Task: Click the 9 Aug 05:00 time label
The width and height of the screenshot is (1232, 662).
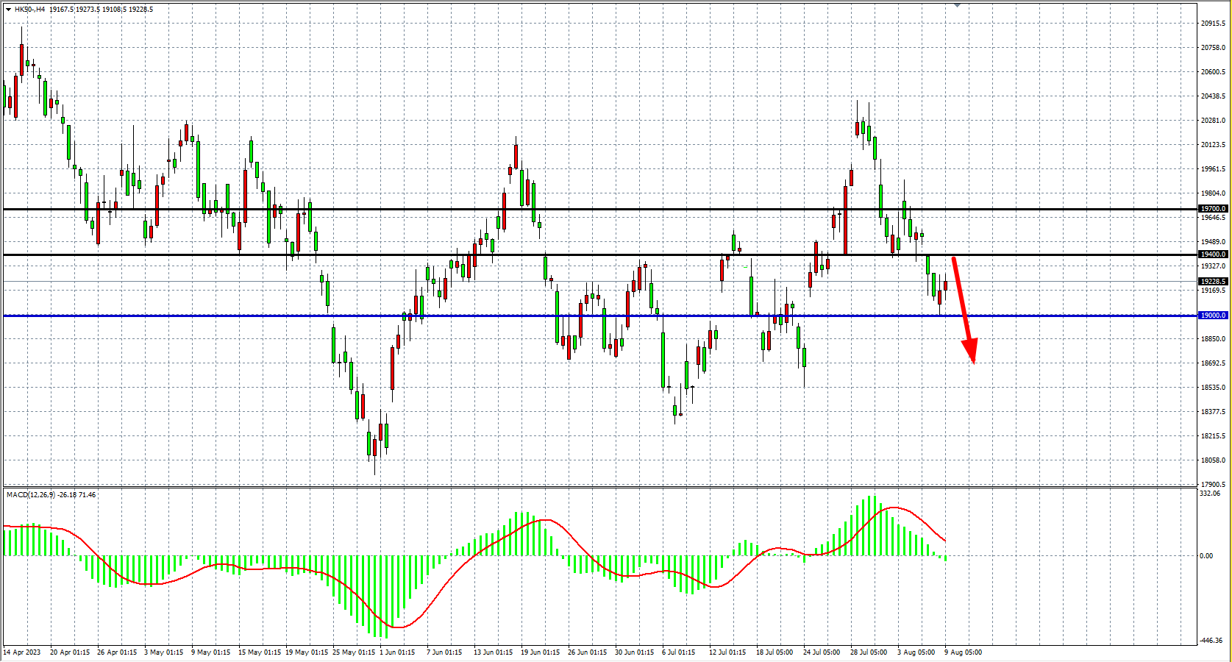Action: click(x=963, y=652)
